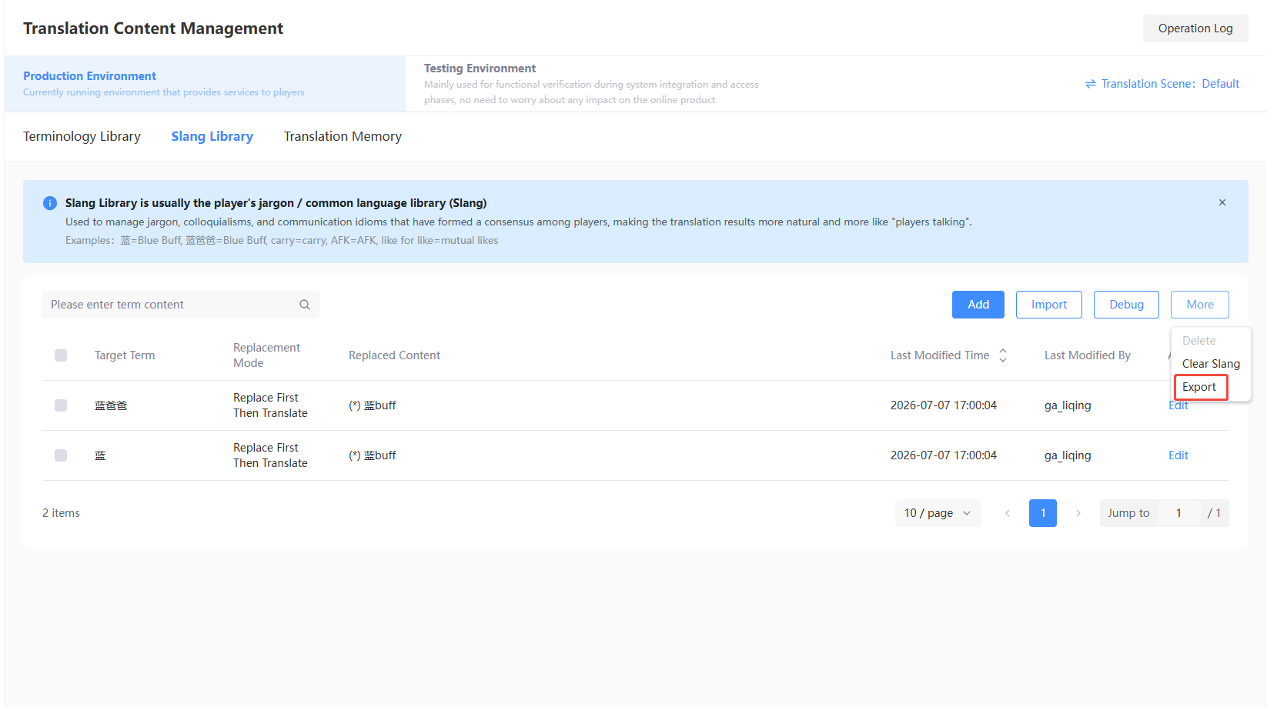Go to next page arrow

click(1078, 513)
